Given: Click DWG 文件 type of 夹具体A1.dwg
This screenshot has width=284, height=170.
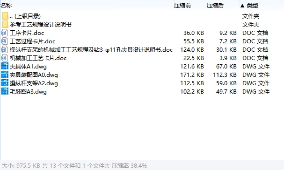Looking at the screenshot, I should click(256, 67).
